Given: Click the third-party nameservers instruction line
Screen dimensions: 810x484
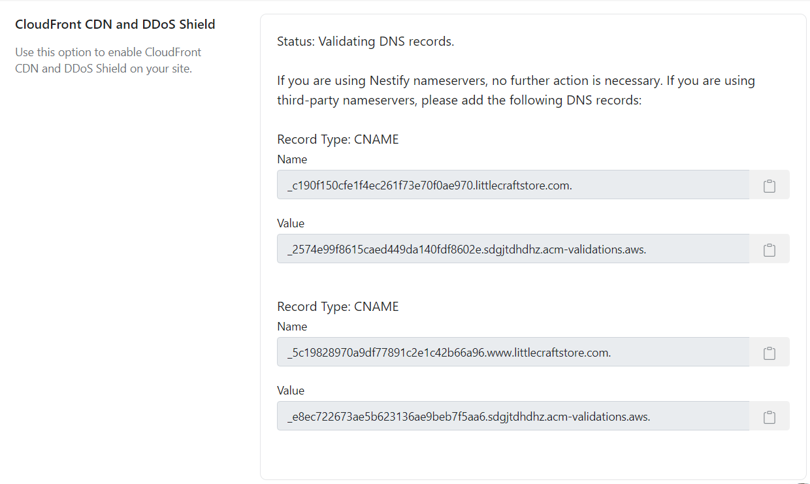Looking at the screenshot, I should tap(460, 101).
